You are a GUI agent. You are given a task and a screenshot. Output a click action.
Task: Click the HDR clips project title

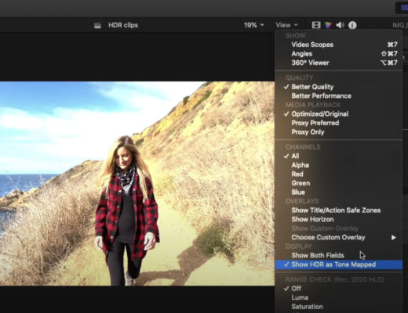pos(123,25)
